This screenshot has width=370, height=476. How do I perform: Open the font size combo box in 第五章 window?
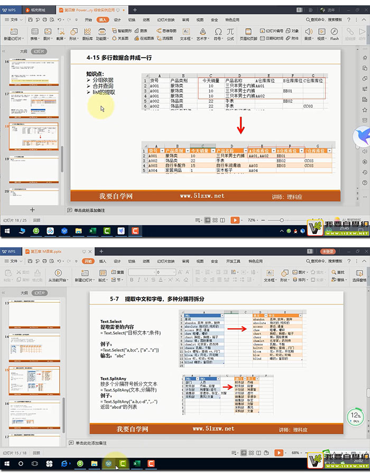[x=166, y=272]
